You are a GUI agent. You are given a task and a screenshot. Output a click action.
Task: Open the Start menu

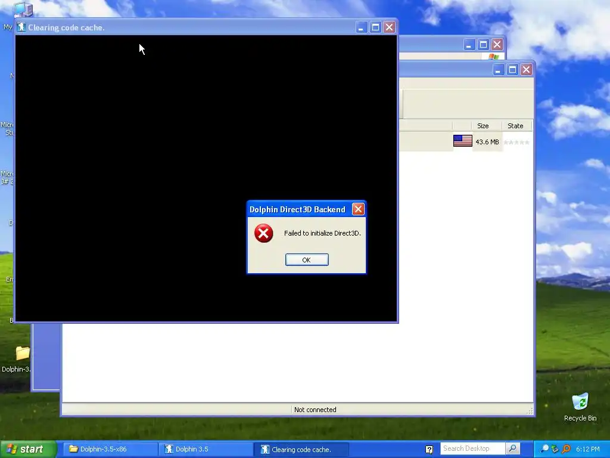28,449
